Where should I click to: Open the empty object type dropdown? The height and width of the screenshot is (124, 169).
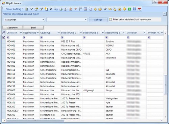pyautogui.click(x=86, y=20)
